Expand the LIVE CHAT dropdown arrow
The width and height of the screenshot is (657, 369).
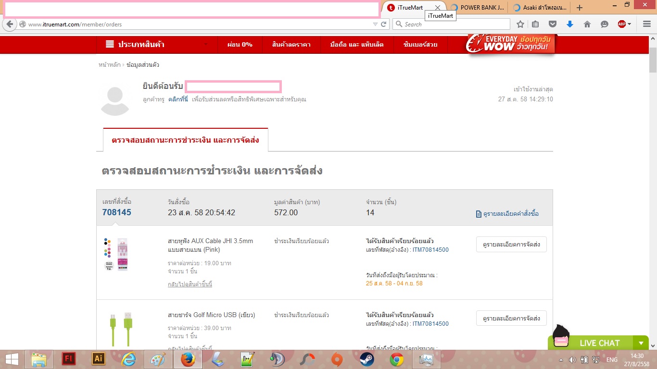tap(641, 343)
